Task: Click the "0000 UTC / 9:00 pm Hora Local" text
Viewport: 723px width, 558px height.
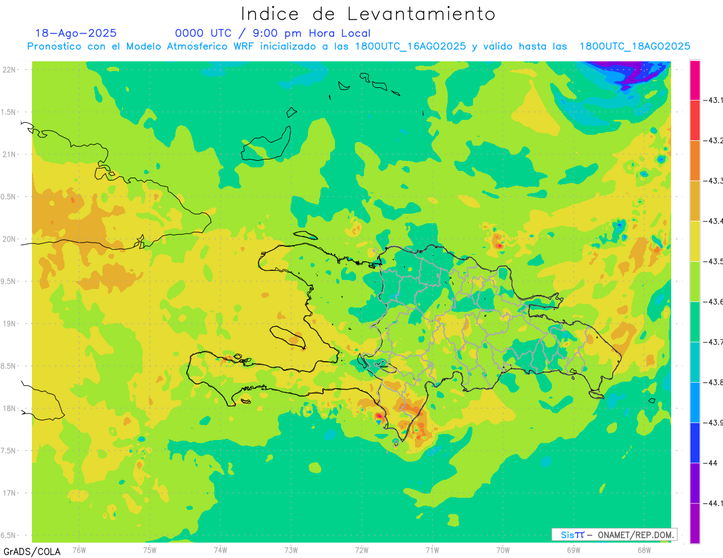Action: 273,33
